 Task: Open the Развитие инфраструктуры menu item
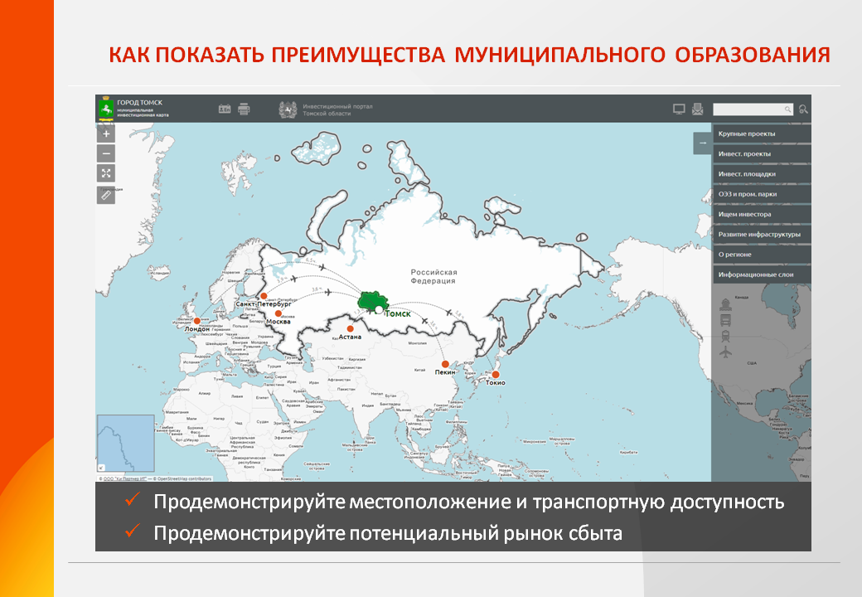pyautogui.click(x=762, y=234)
